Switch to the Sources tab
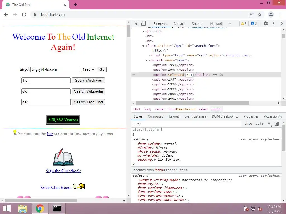The width and height of the screenshot is (286, 214). [197, 24]
